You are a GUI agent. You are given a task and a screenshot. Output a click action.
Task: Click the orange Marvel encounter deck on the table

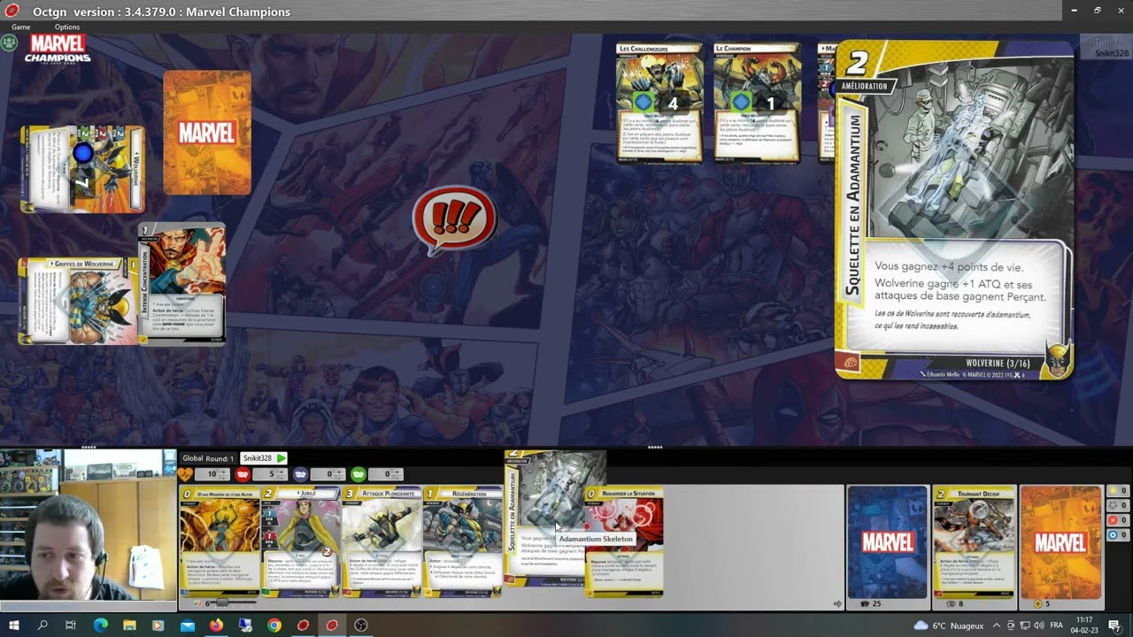pyautogui.click(x=207, y=133)
